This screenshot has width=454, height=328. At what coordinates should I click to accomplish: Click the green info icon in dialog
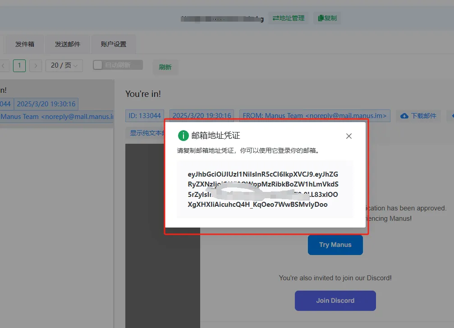183,136
